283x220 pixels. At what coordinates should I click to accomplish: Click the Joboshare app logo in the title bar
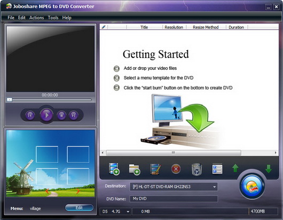click(x=9, y=6)
